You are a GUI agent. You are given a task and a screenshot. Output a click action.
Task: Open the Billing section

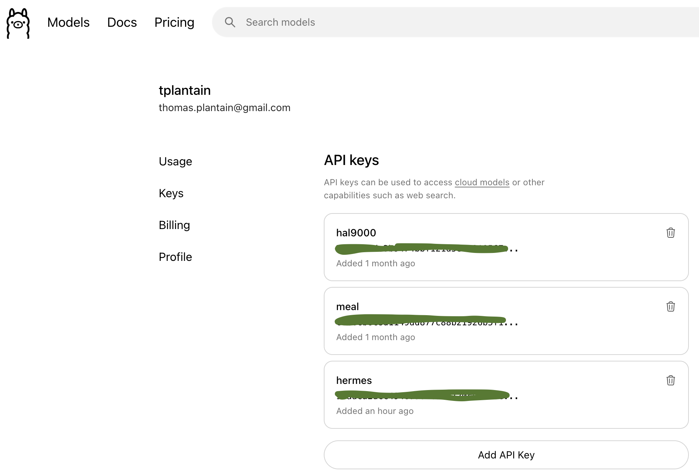pyautogui.click(x=174, y=225)
